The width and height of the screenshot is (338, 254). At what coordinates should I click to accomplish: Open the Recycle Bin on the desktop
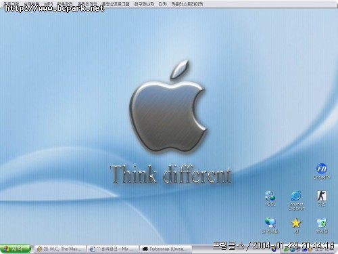(x=322, y=226)
